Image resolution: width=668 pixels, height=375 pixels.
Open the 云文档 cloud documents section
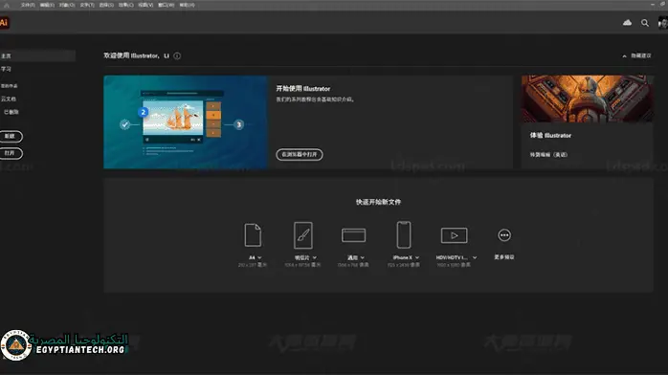(x=9, y=99)
